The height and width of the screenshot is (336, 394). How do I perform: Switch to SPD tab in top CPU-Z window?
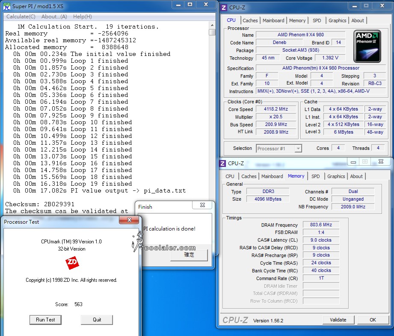[317, 20]
